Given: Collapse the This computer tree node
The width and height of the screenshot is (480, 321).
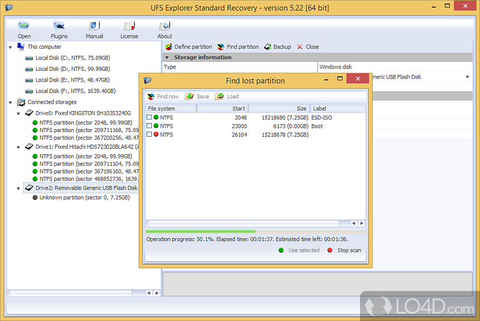Looking at the screenshot, I should coord(10,47).
